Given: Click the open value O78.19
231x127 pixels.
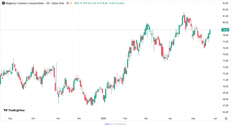Looking at the screenshot, I should (x=78, y=3).
